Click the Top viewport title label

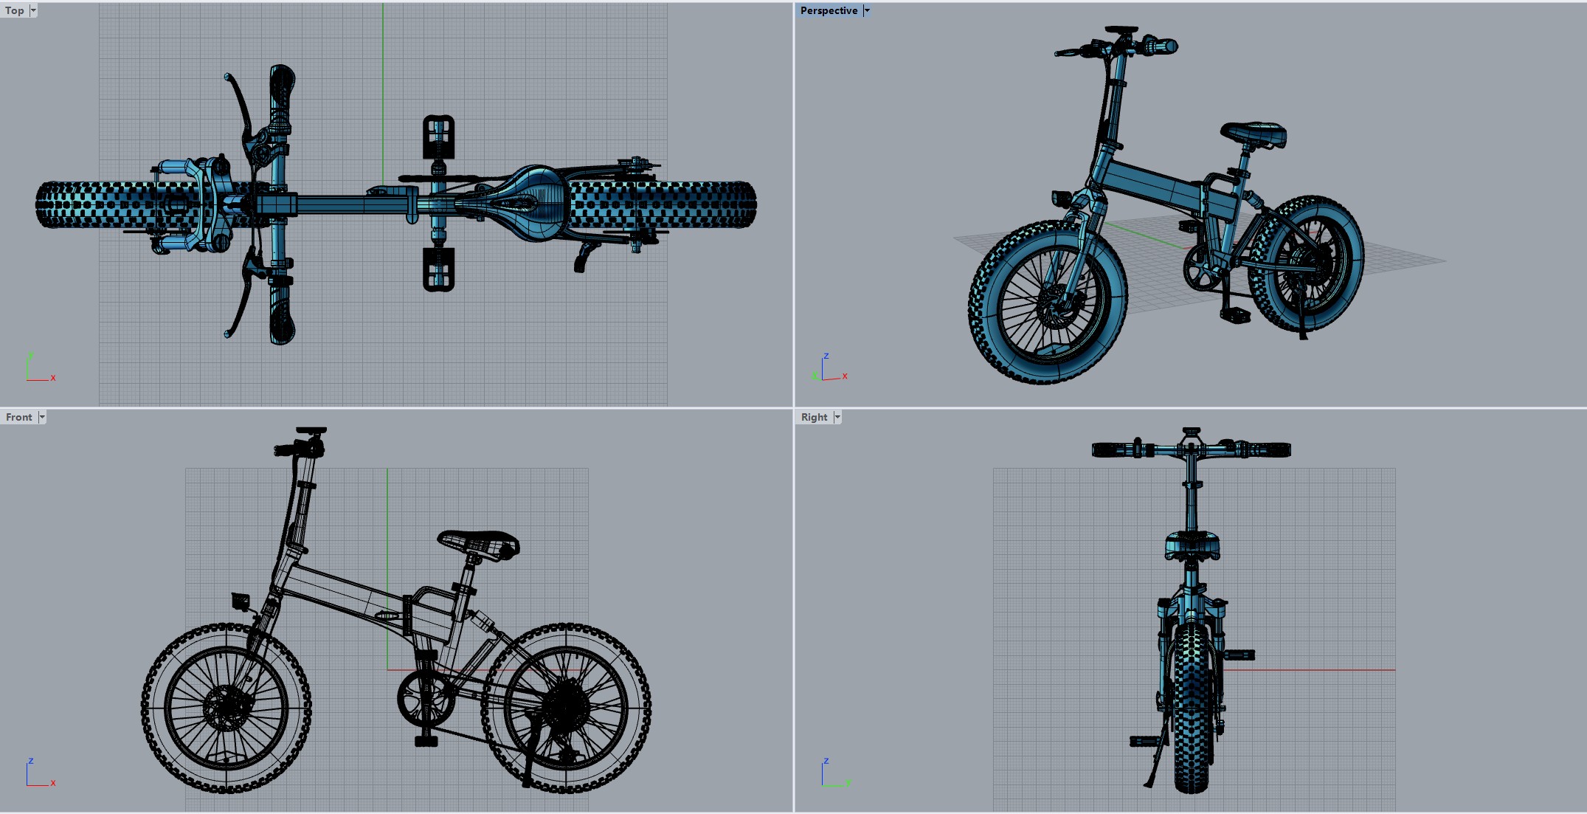tap(13, 10)
